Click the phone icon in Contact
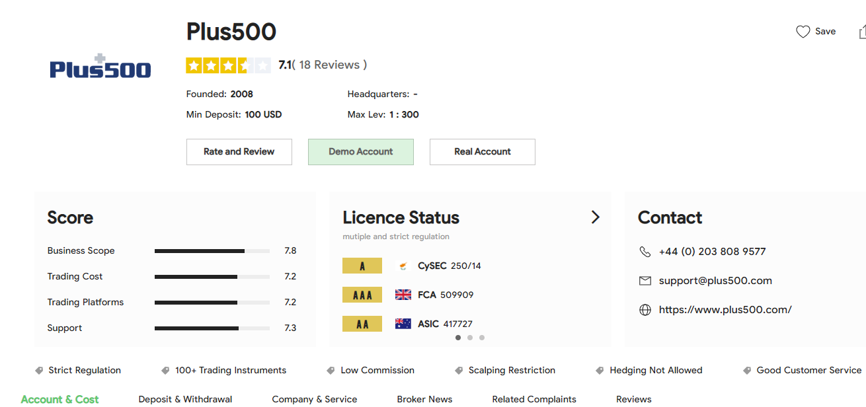This screenshot has width=866, height=407. pyautogui.click(x=645, y=252)
